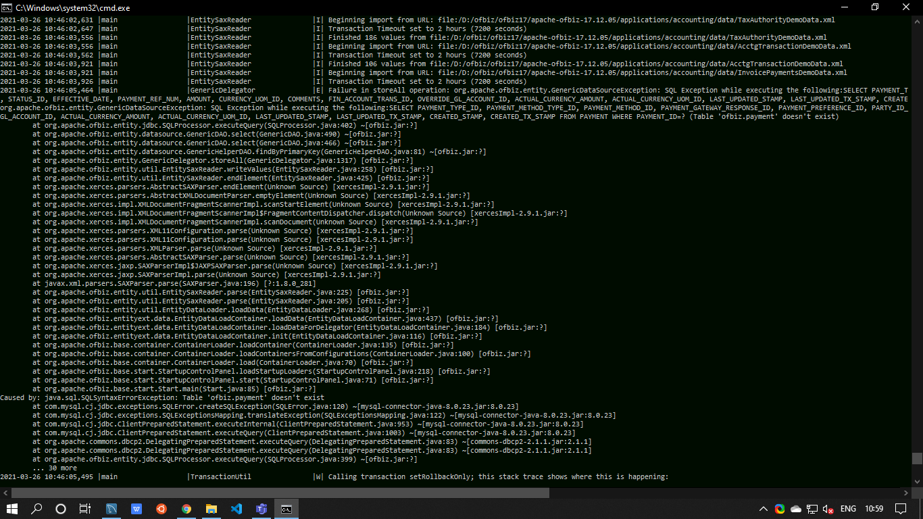This screenshot has height=519, width=923.
Task: Open the notifications action center
Action: [x=901, y=509]
